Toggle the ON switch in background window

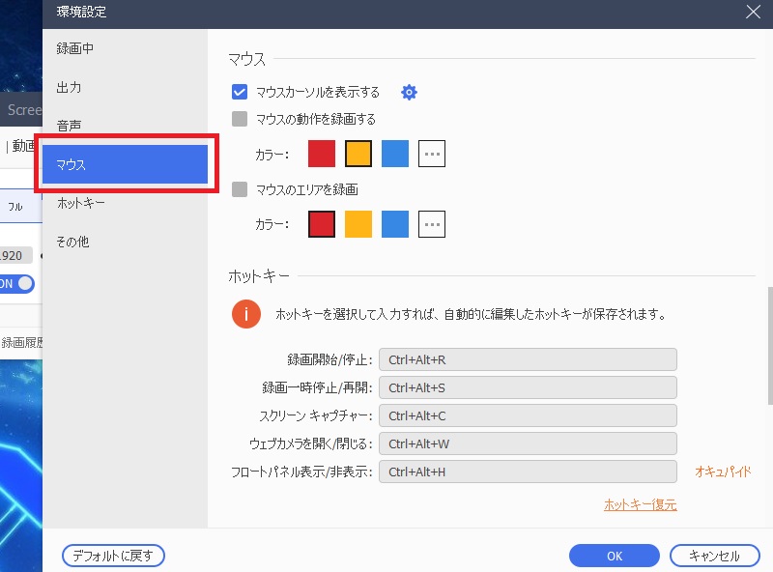click(16, 283)
